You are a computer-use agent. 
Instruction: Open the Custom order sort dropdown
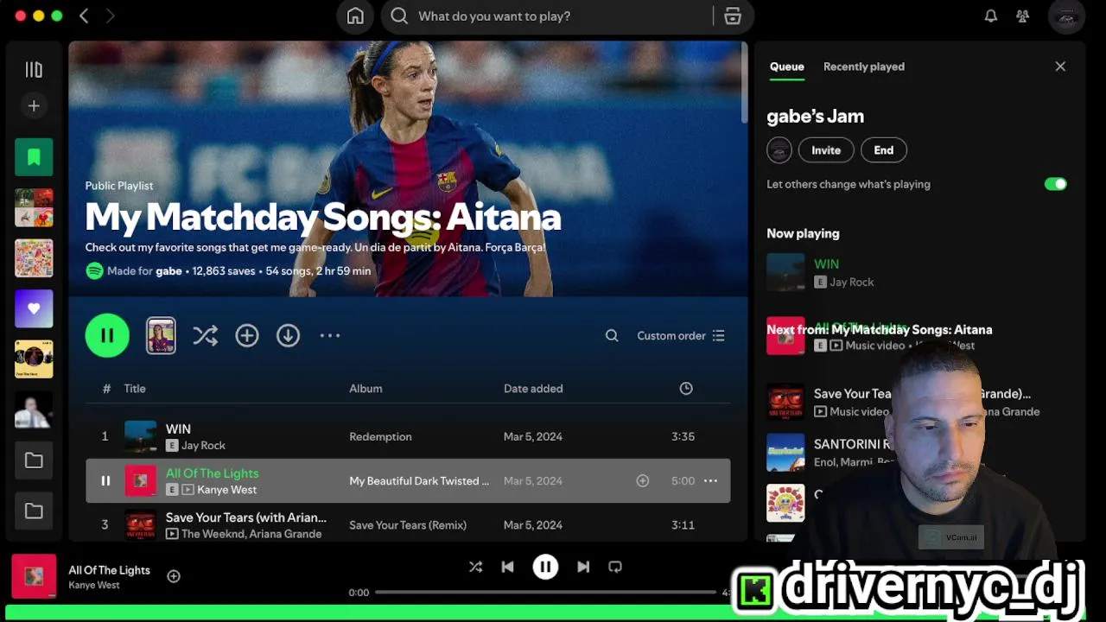click(681, 336)
